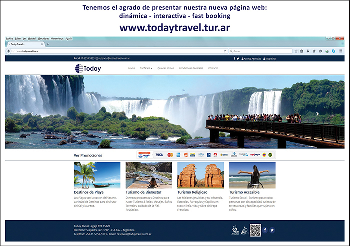
Task: Go back using browser back arrow
Action: pos(9,51)
